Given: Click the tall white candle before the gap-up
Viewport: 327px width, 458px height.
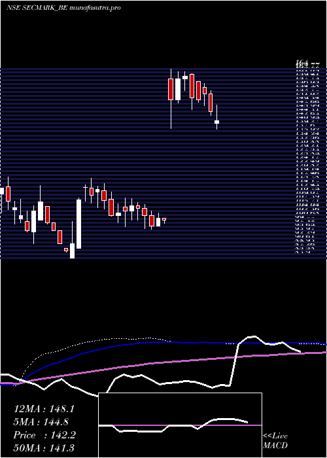Looking at the screenshot, I should pyautogui.click(x=79, y=224).
